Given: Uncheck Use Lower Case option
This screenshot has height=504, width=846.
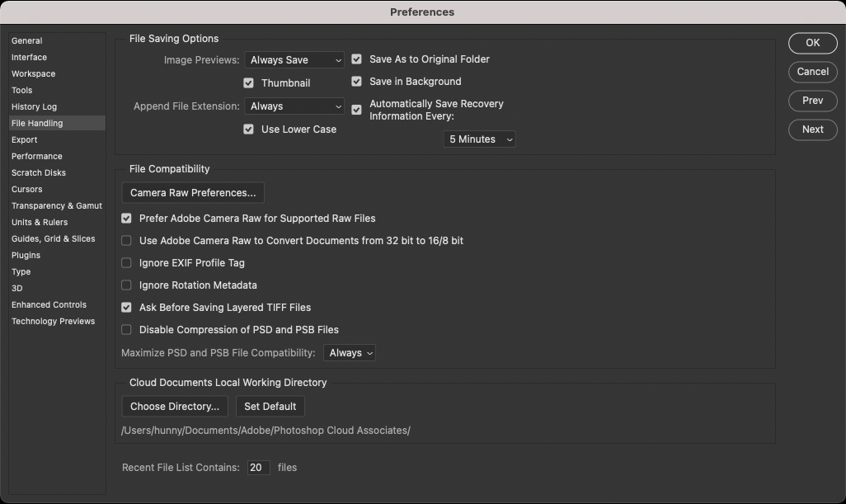Looking at the screenshot, I should 248,130.
